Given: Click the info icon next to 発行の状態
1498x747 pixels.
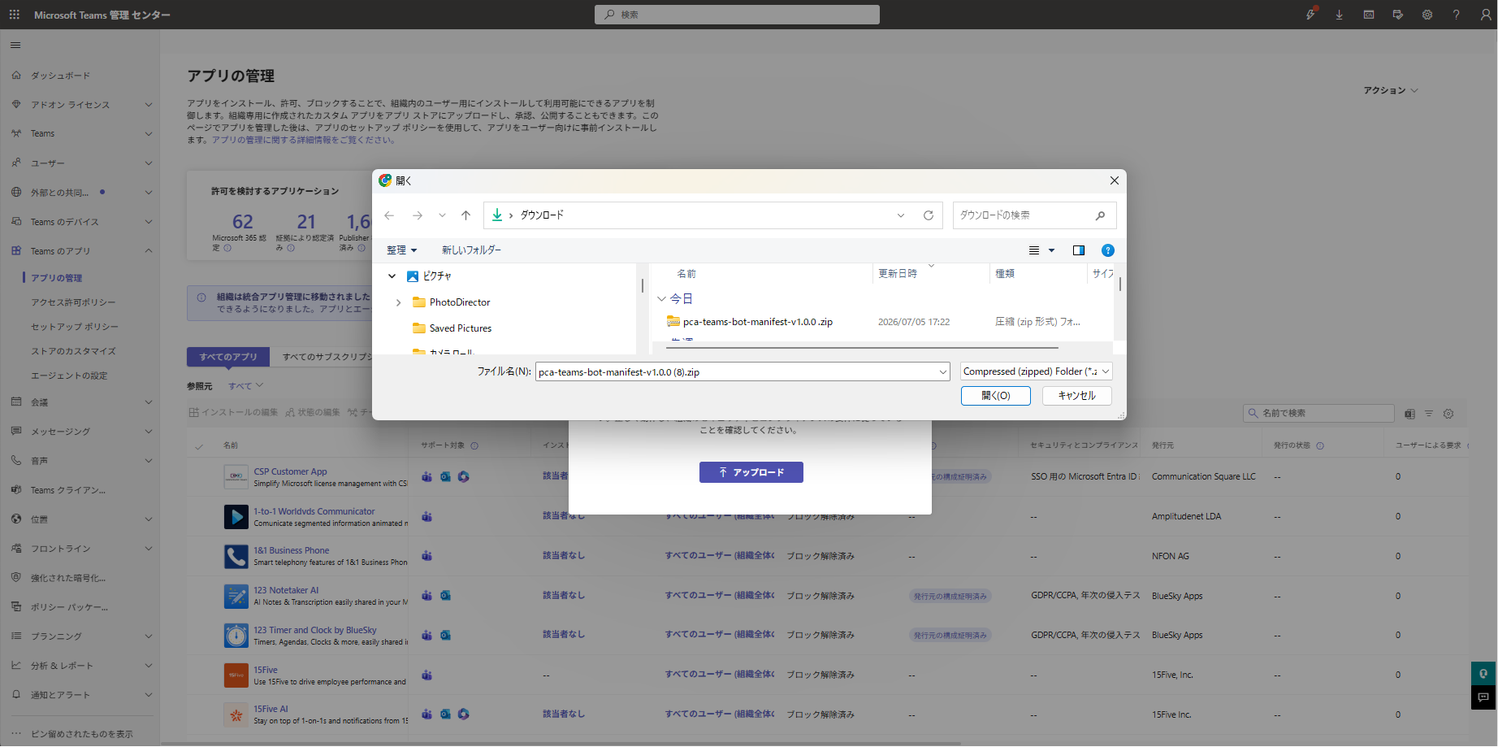Looking at the screenshot, I should coord(1320,445).
